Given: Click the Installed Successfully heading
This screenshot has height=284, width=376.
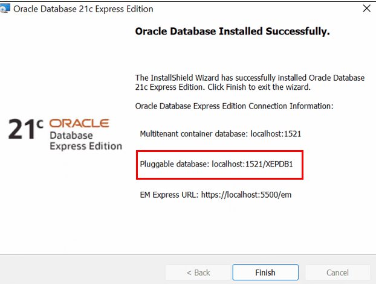Looking at the screenshot, I should click(232, 31).
